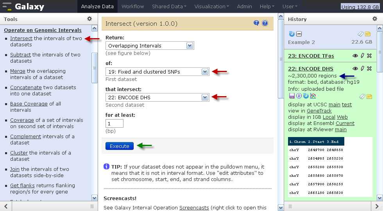Screen dimensions: 383x211
Task: Click the Galaxy logo
Action: click(x=23, y=7)
